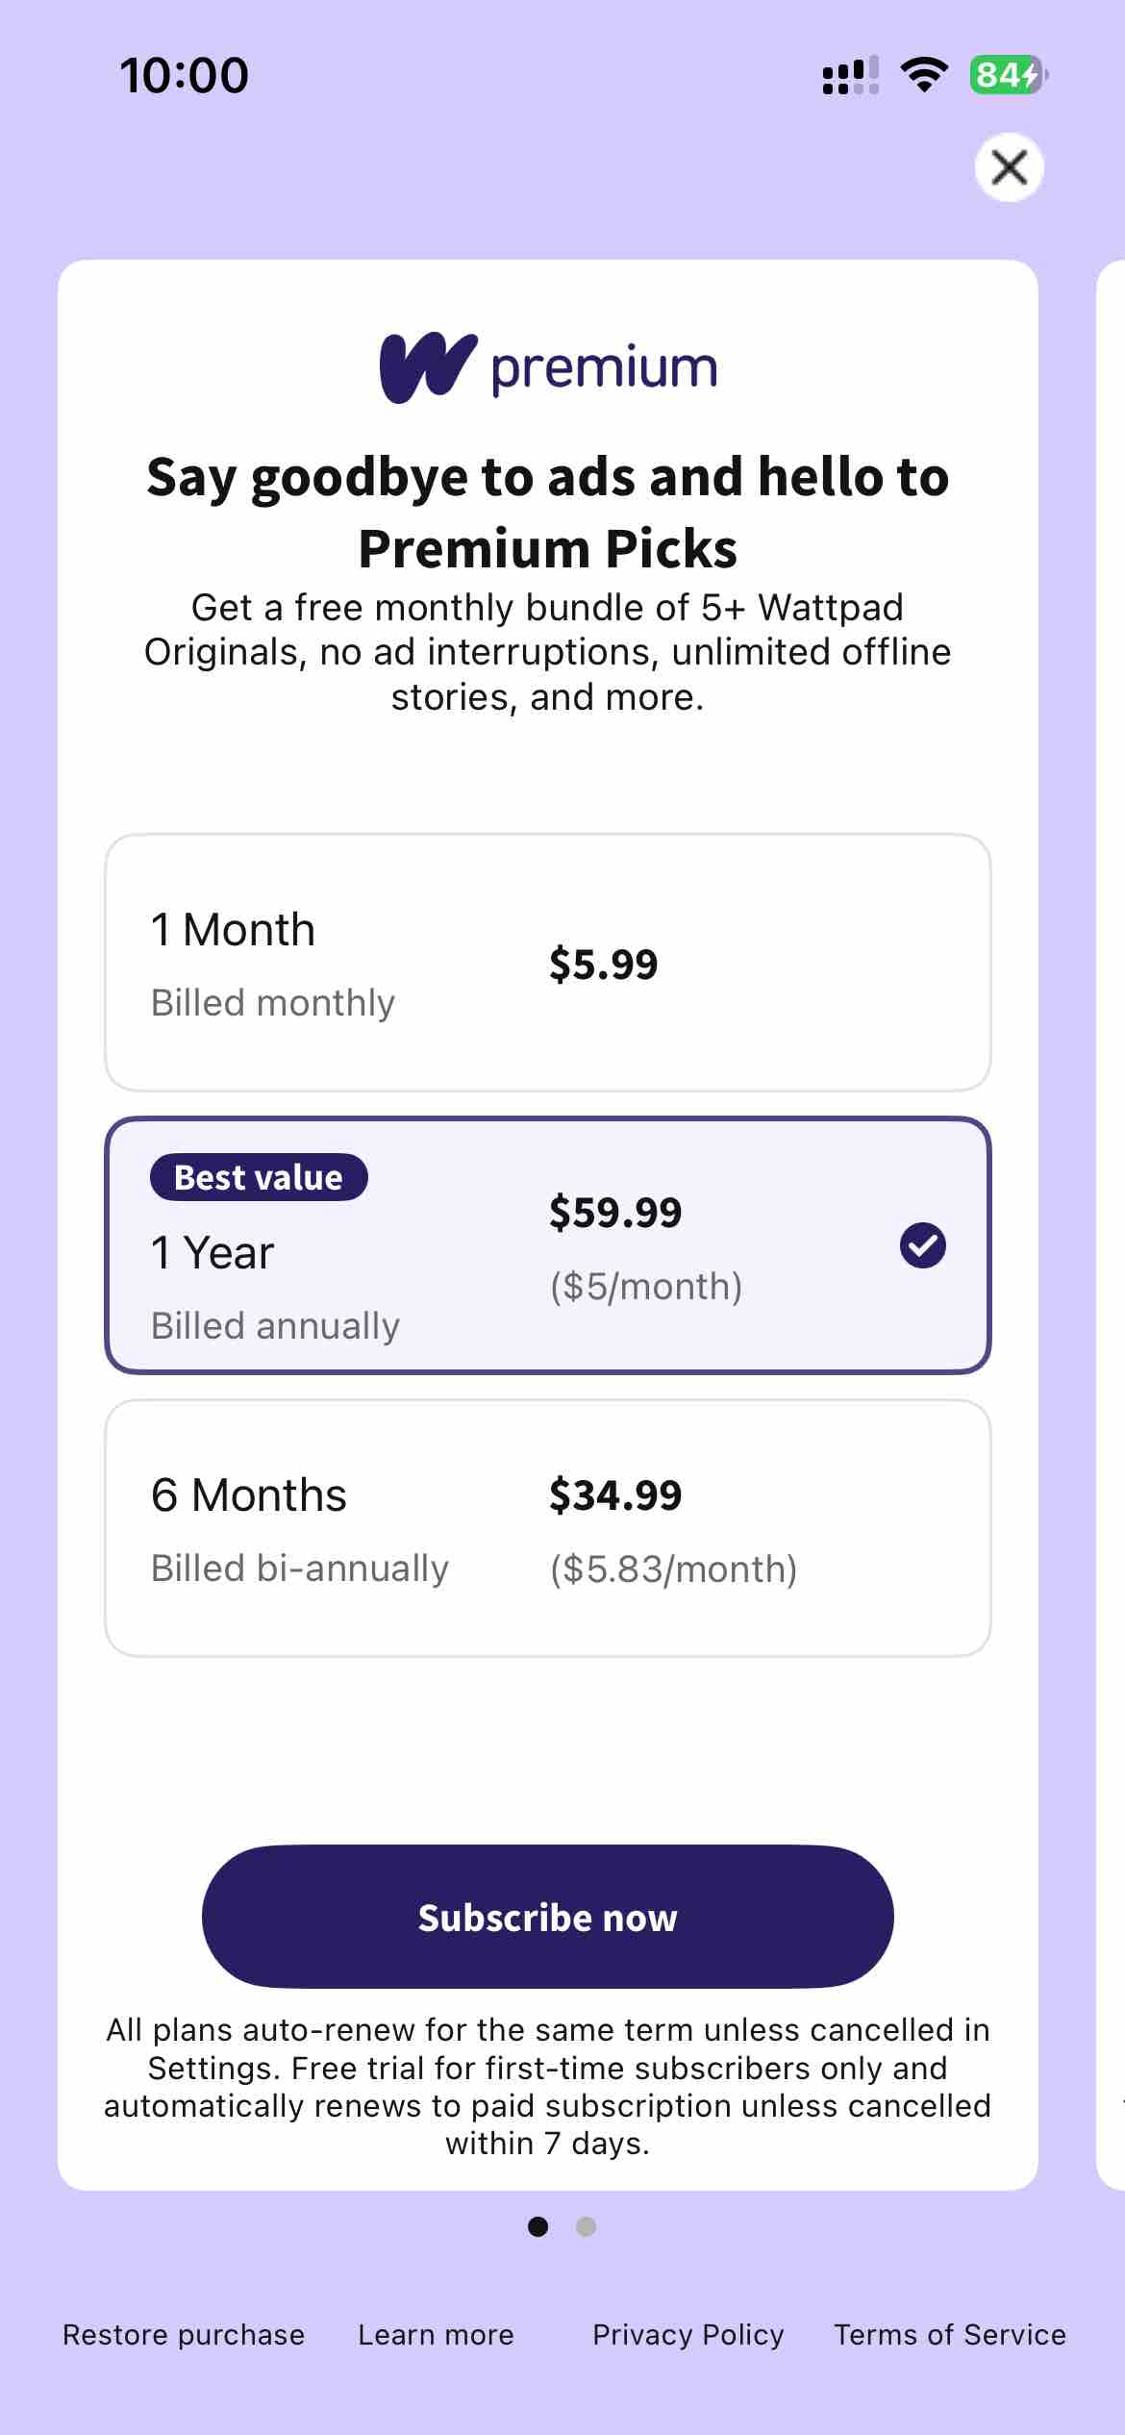The width and height of the screenshot is (1125, 2435).
Task: Tap the Wattpad Premium logo
Action: pyautogui.click(x=546, y=366)
